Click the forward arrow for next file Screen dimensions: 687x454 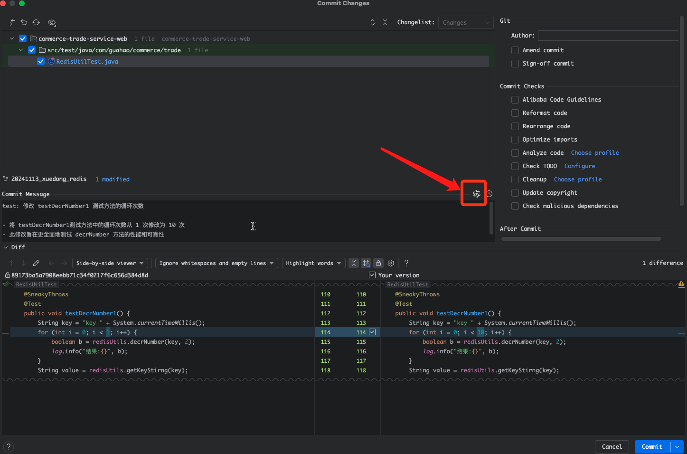pyautogui.click(x=64, y=263)
